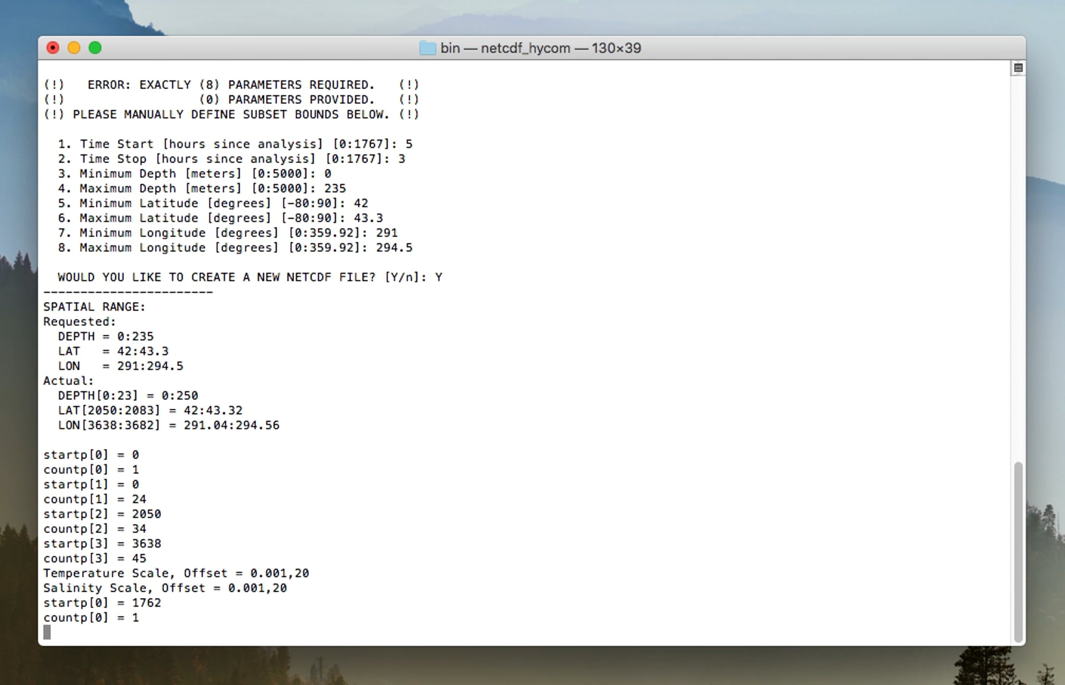Screen dimensions: 1065x685
Task: Click the empty scrollbar track above the thumb
Action: pyautogui.click(x=1018, y=267)
